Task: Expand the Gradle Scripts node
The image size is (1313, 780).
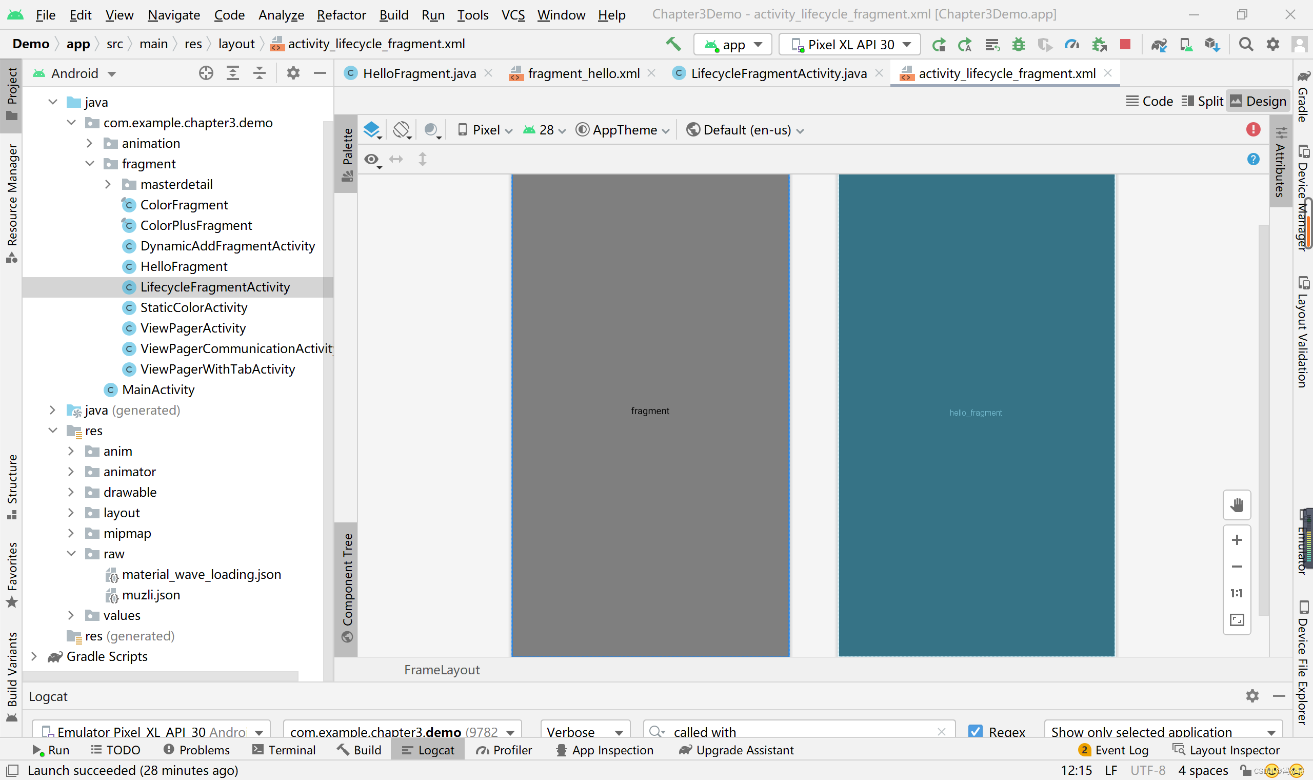Action: point(34,656)
